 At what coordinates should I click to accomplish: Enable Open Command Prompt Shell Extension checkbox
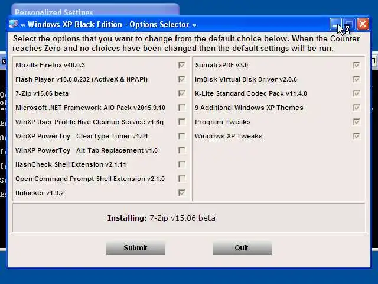pos(182,179)
